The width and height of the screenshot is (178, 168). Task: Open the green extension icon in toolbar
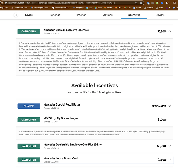point(157,3)
